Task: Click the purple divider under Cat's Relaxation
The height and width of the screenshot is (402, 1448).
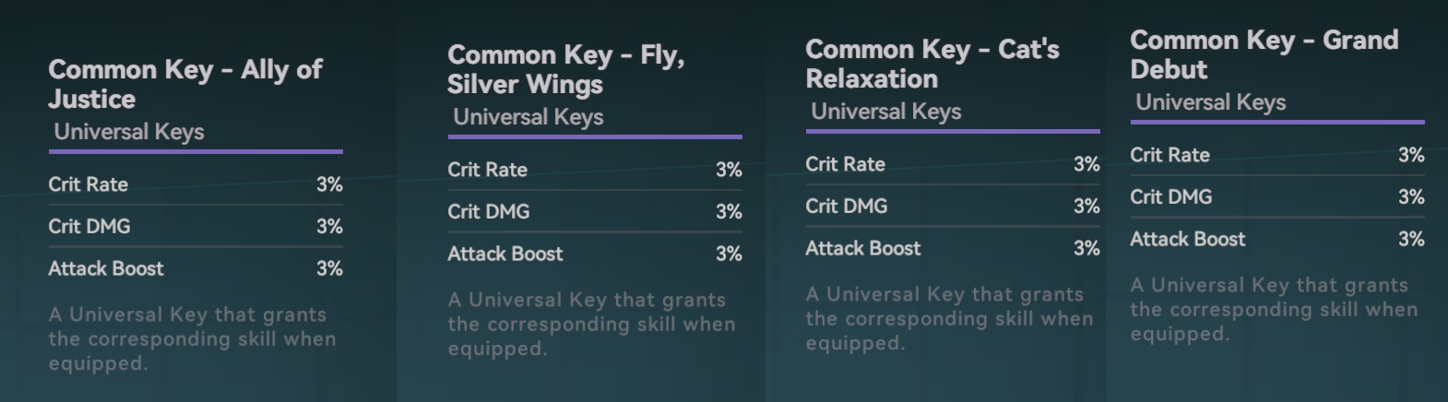Action: [953, 131]
